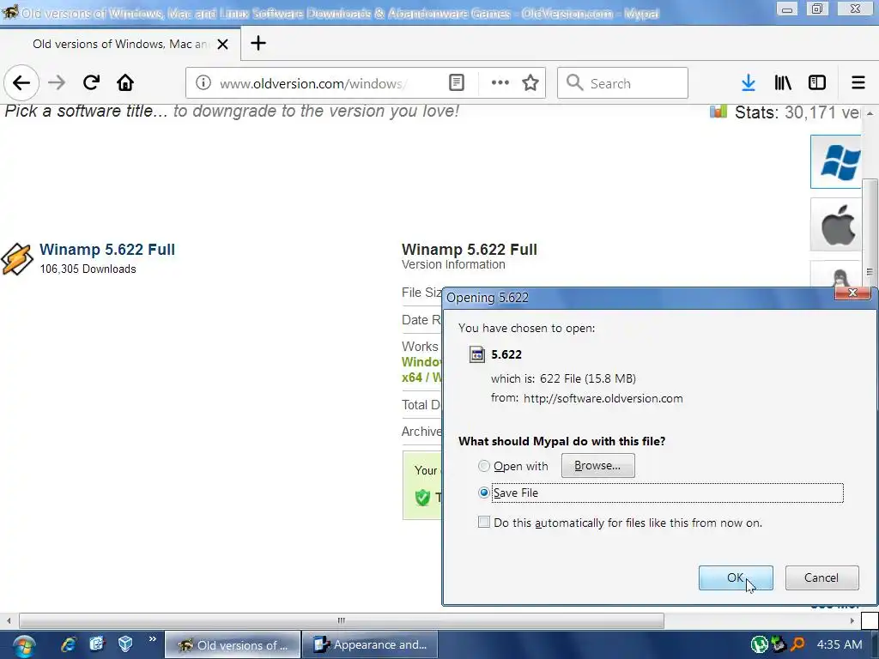Click the scroll left arrow
The height and width of the screenshot is (659, 879).
(x=9, y=620)
